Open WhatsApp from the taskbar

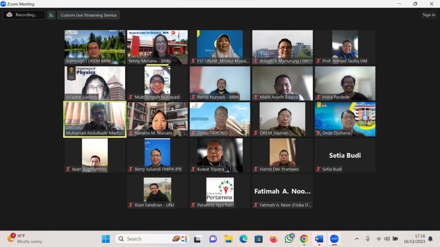pos(289,239)
